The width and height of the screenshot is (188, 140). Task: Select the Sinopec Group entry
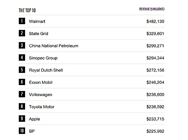43,58
